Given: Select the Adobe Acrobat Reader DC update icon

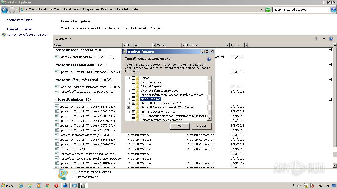Looking at the screenshot, I should tap(57, 57).
